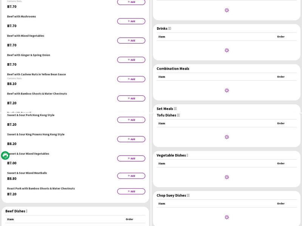Add Beef with Mixed Vegetables to order
Screen dimensions: 302x226
(131, 41)
